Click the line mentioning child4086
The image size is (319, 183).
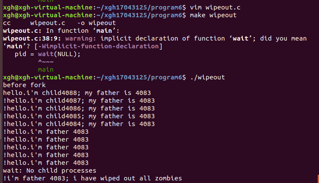tap(79, 108)
